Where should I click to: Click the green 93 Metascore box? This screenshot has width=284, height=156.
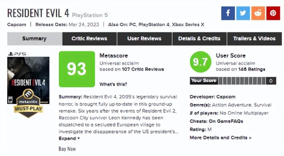pyautogui.click(x=77, y=69)
